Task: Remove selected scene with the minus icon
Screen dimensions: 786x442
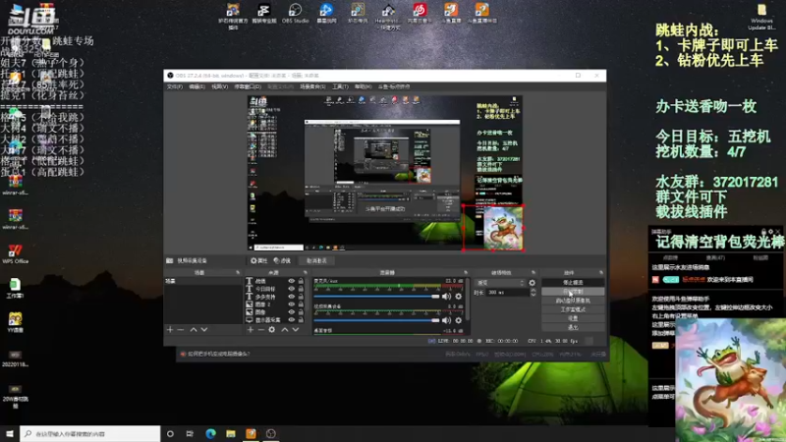Action: coord(181,329)
